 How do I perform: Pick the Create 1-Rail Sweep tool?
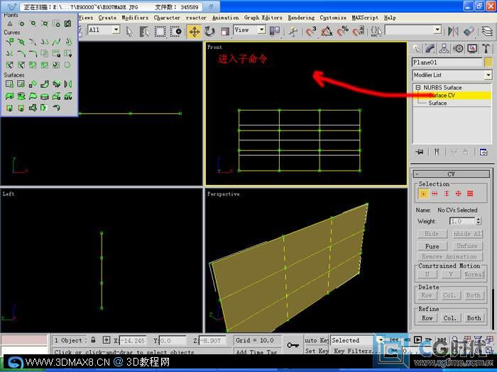point(10,108)
